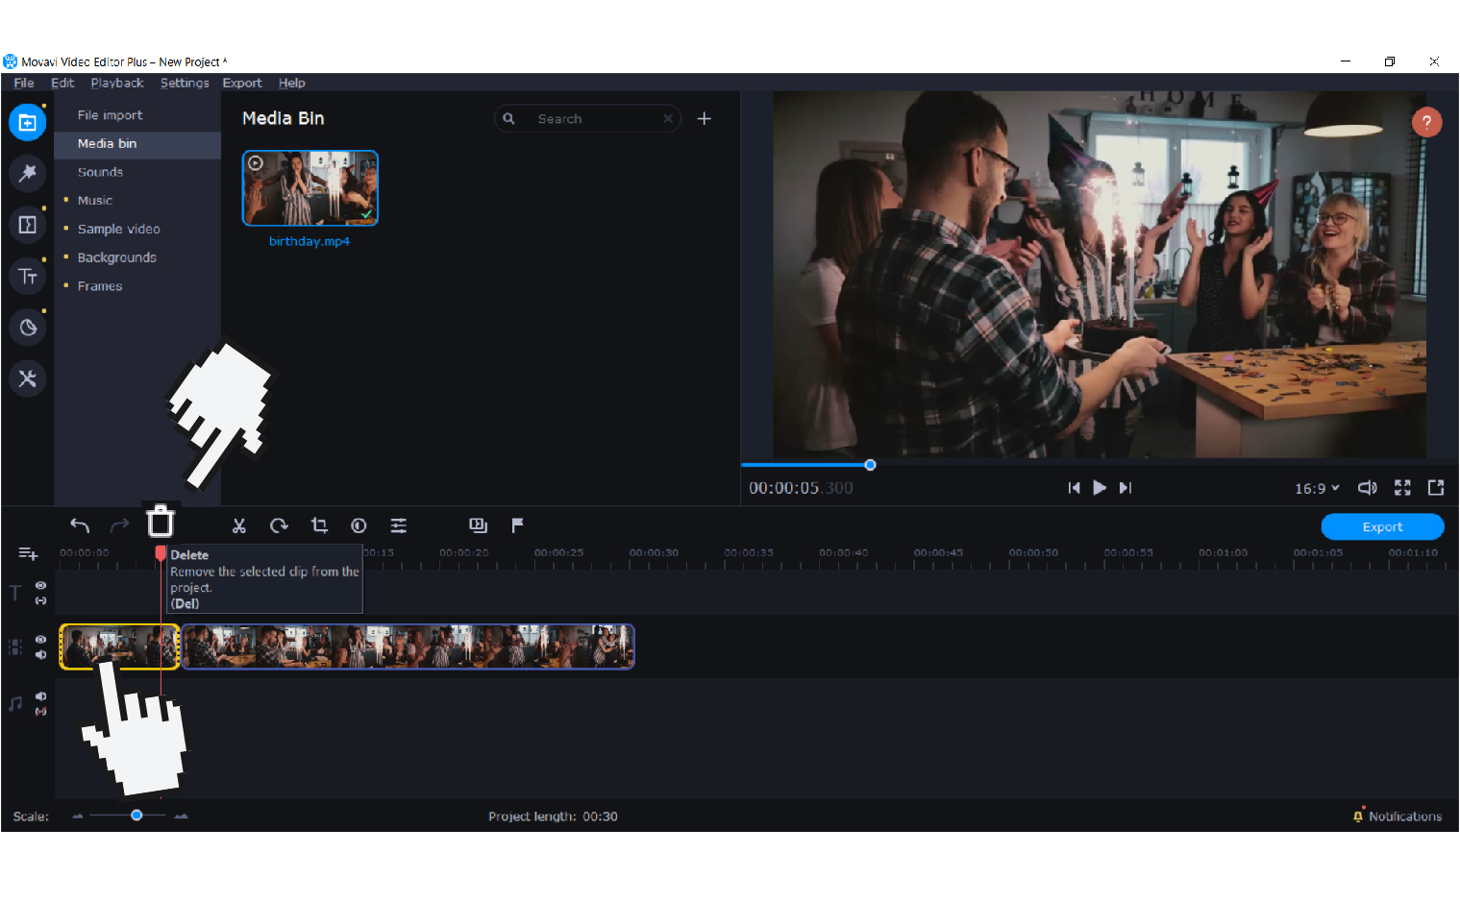Mute the audio track speaker
The width and height of the screenshot is (1460, 902).
coord(40,696)
